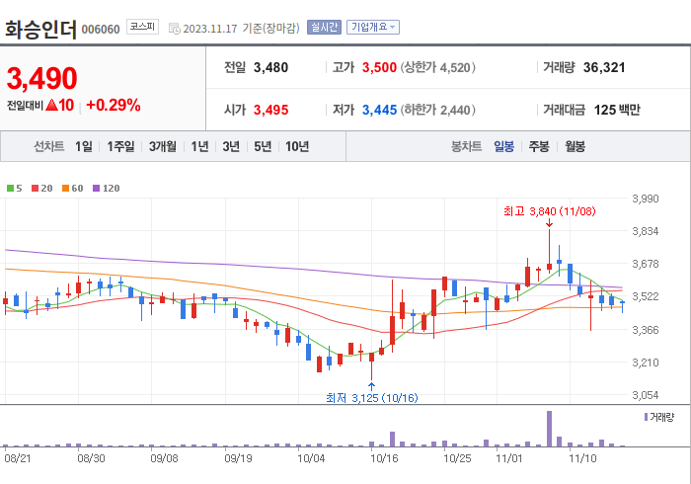Click the 거래대금 125 백만 value
Viewport: 691px width, 484px height.
pyautogui.click(x=617, y=110)
